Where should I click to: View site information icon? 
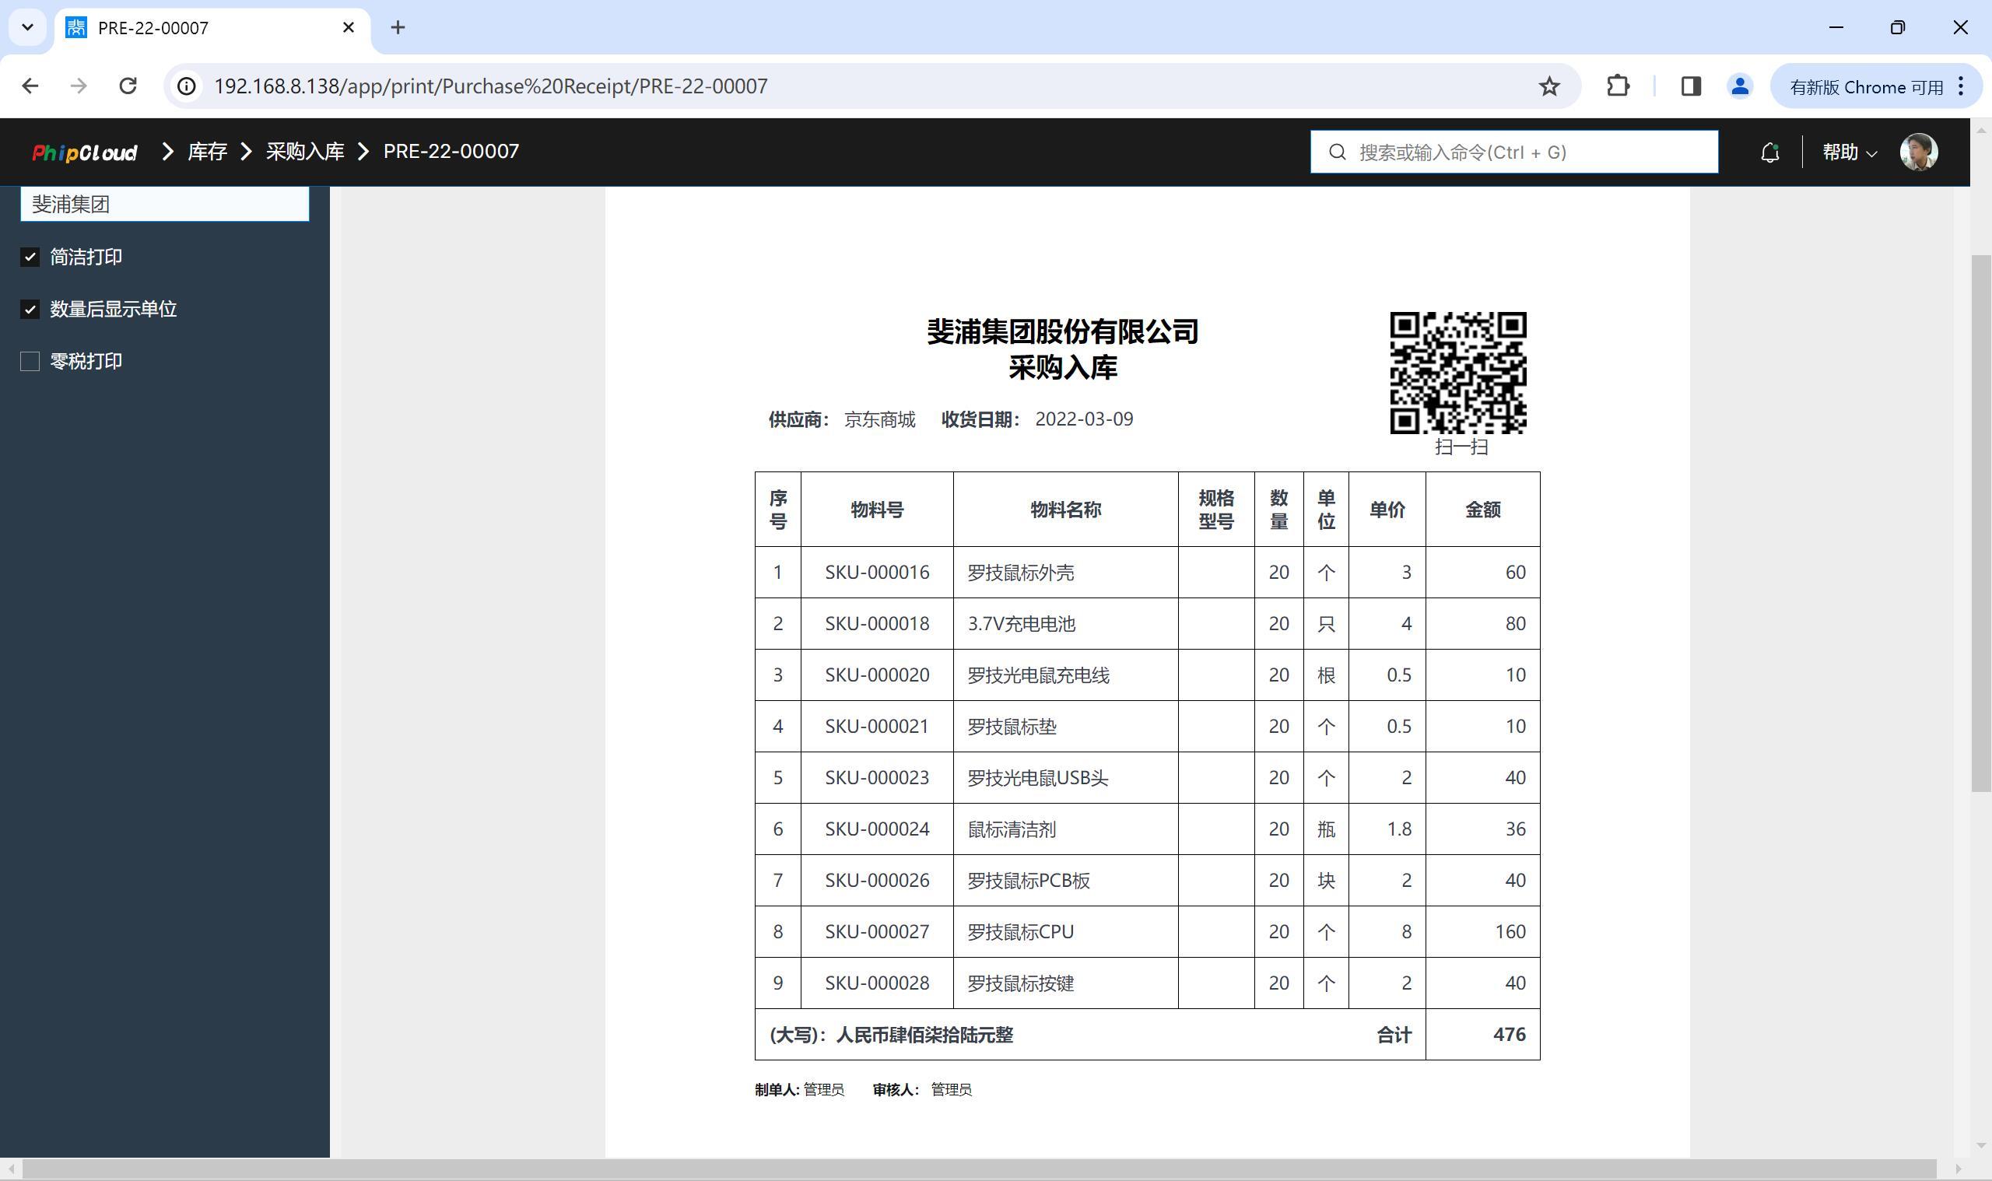186,86
